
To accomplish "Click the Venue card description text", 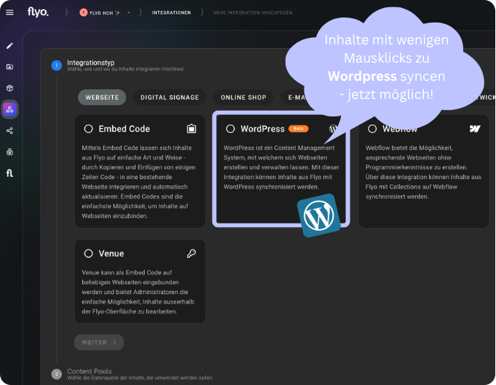I will (138, 292).
